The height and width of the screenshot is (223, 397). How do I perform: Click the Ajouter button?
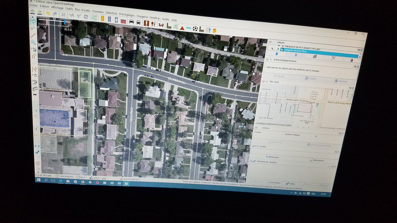point(280,76)
